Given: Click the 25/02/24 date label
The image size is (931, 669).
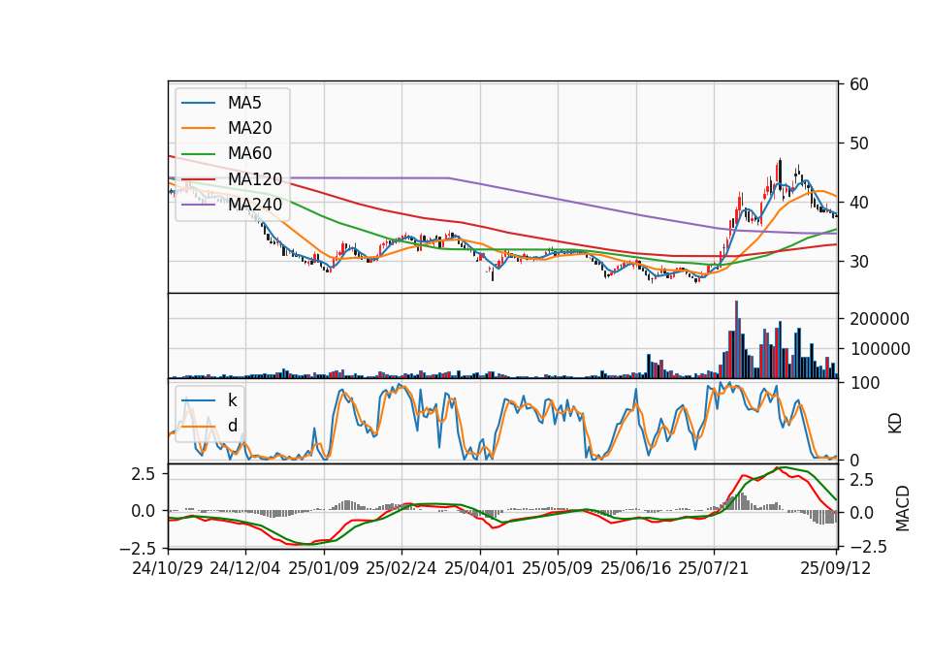Looking at the screenshot, I should click(401, 568).
